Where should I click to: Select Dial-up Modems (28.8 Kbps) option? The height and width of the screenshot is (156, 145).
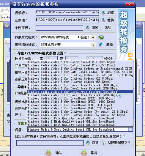(x=80, y=78)
